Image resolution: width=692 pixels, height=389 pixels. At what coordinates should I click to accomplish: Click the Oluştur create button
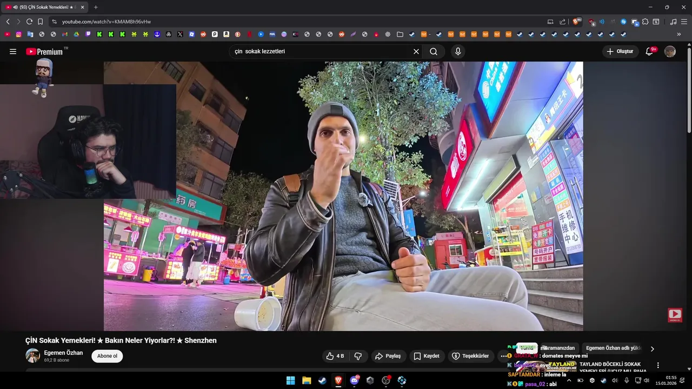click(620, 51)
